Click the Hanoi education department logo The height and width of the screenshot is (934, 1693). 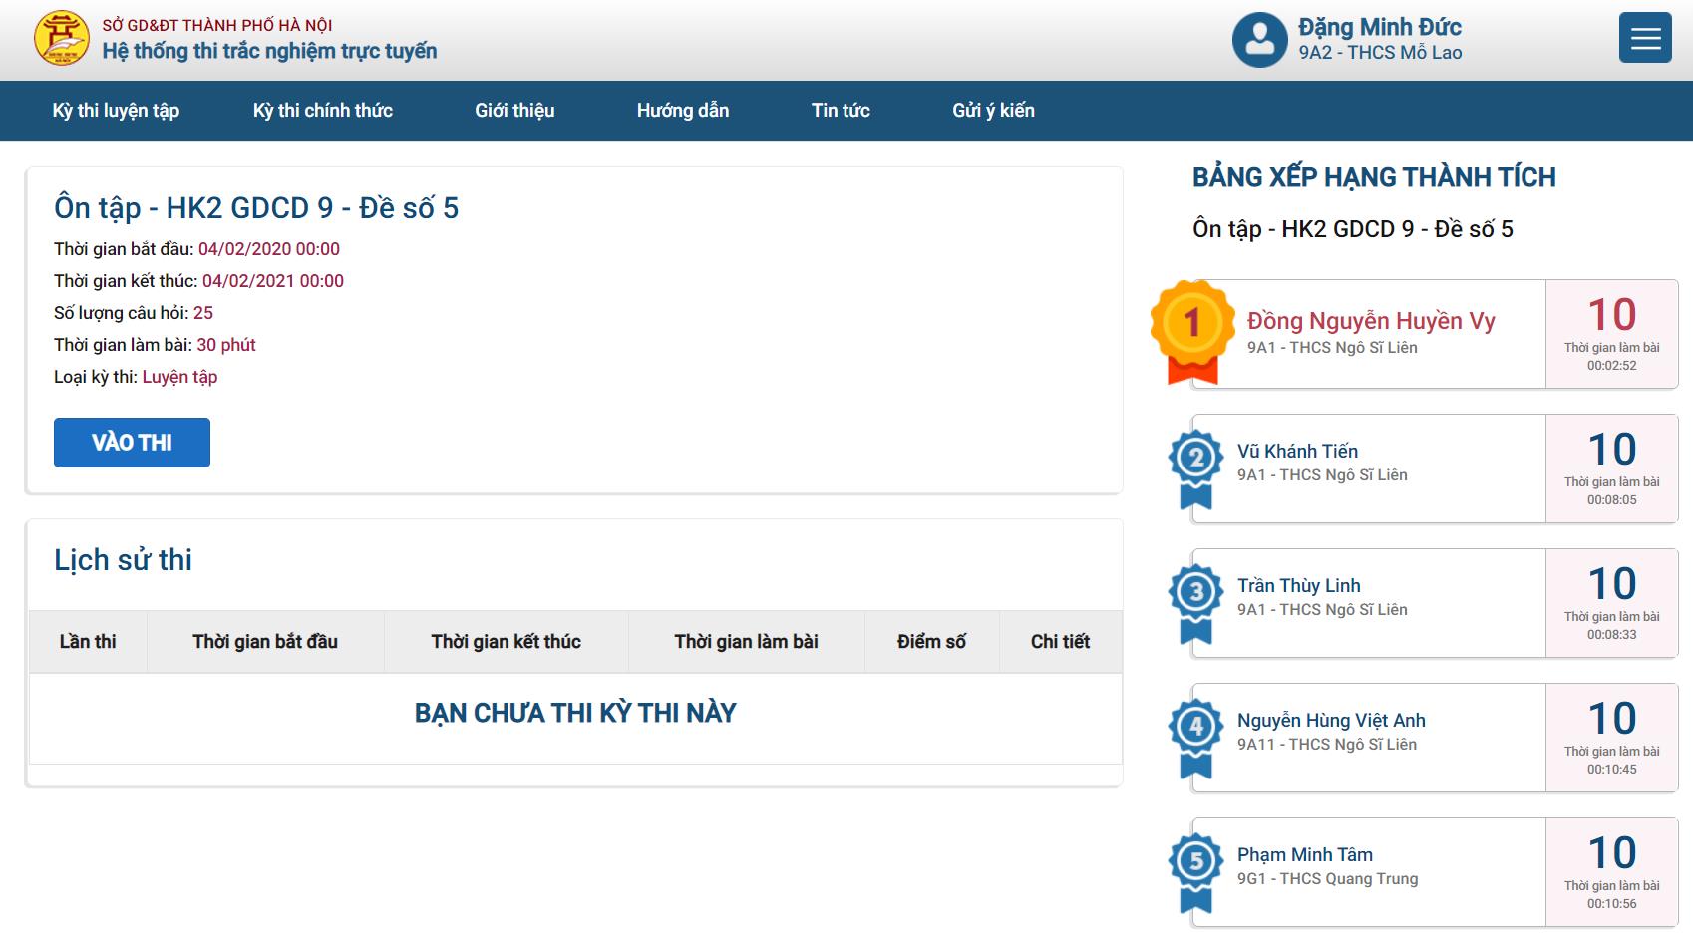(62, 39)
